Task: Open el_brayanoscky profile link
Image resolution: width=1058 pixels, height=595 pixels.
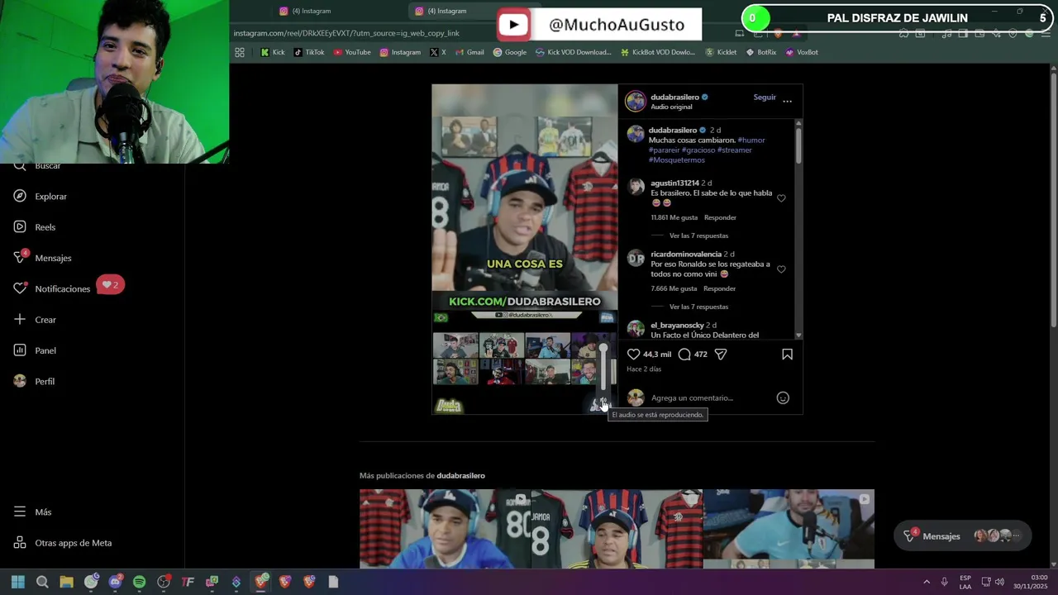Action: pyautogui.click(x=677, y=326)
